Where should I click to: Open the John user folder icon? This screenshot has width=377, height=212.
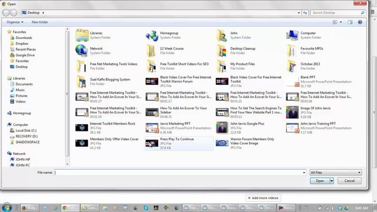pyautogui.click(x=222, y=35)
